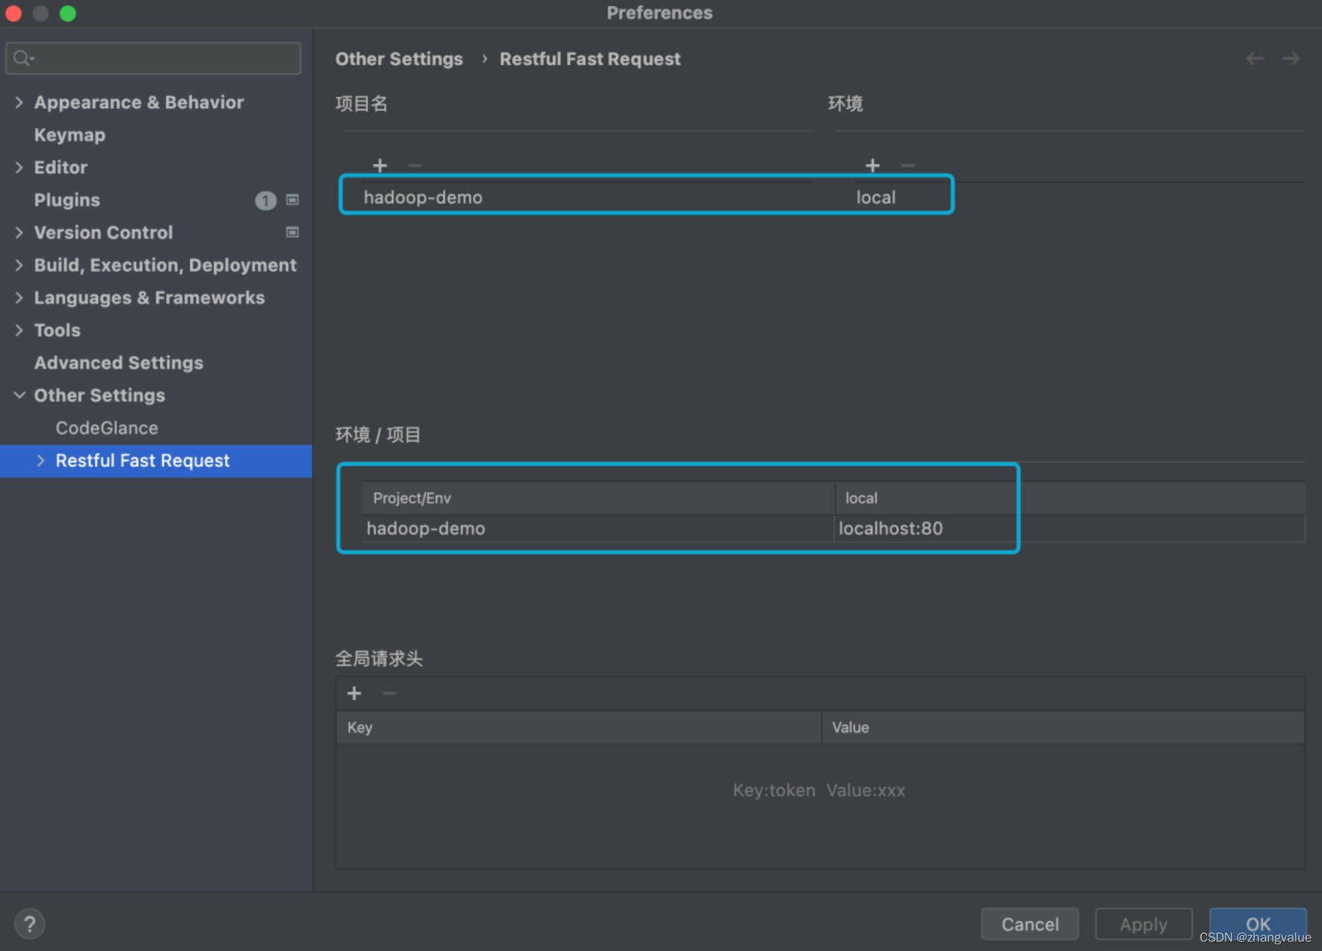Expand Restful Fast Request subtree

(41, 461)
